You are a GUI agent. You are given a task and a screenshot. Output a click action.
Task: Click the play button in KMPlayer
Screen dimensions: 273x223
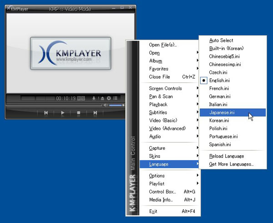(x=62, y=113)
